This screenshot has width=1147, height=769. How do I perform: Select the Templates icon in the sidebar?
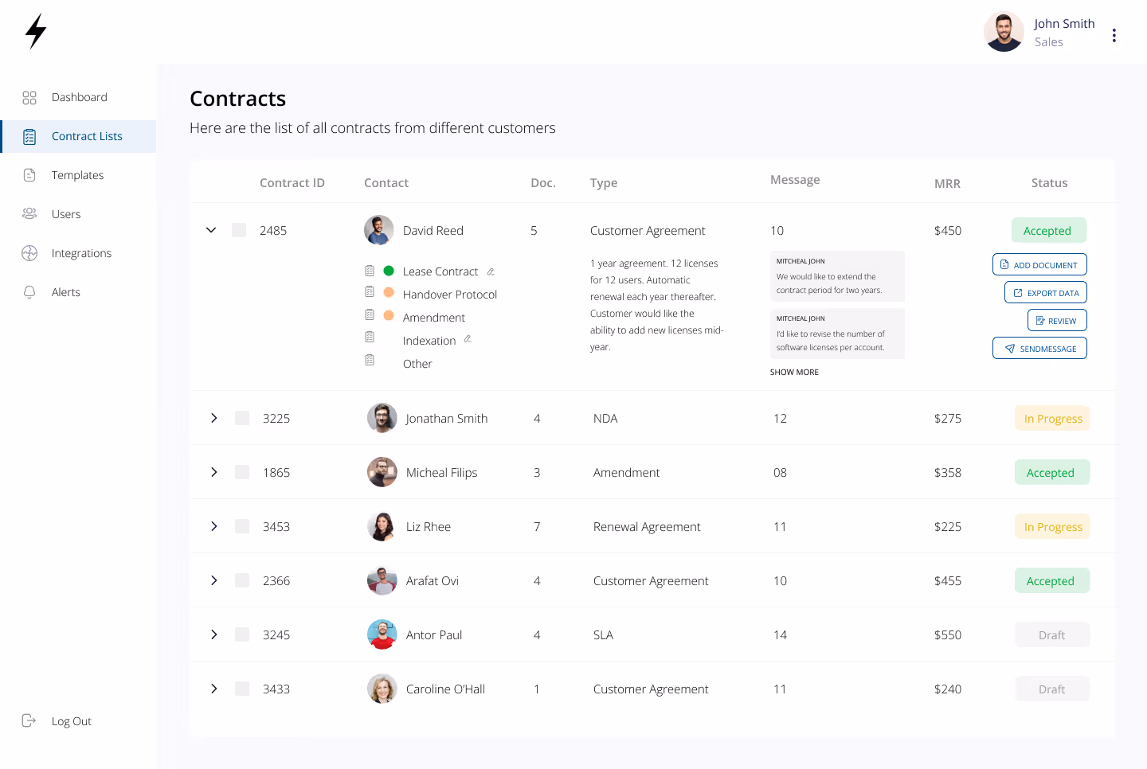(x=29, y=174)
